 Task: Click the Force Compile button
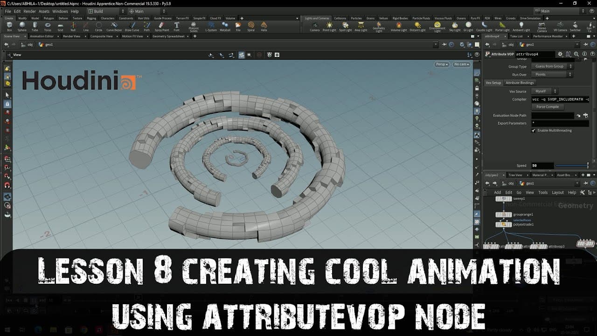click(x=548, y=107)
